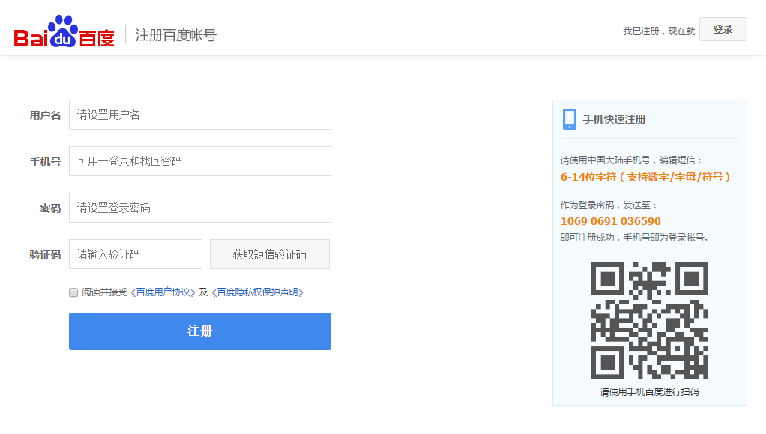Click the 我已注册，现在就 text
This screenshot has width=766, height=434.
point(660,29)
